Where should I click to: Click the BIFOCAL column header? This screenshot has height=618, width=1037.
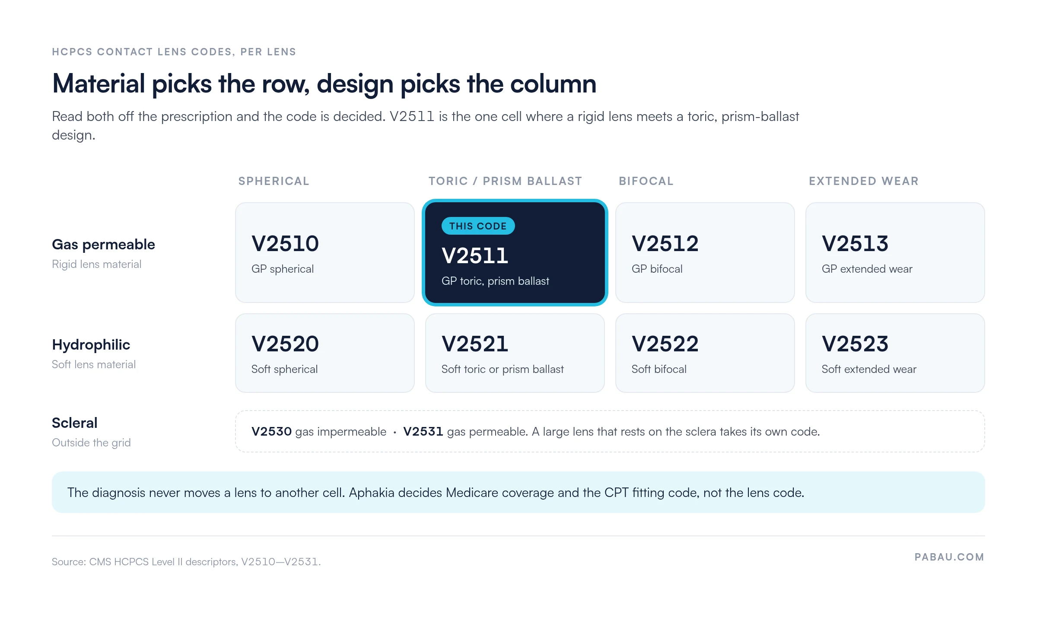[646, 181]
